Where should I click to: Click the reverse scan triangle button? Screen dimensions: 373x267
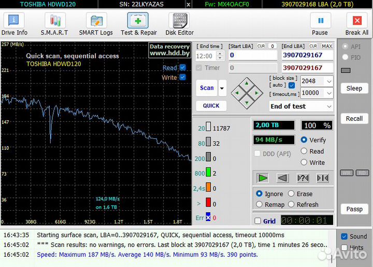point(283,178)
